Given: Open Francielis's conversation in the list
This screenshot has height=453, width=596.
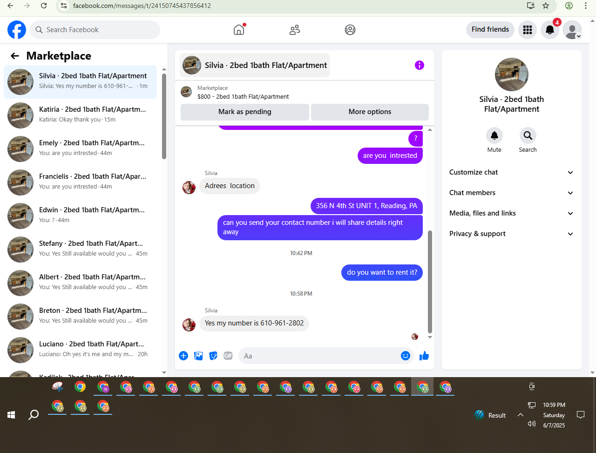Looking at the screenshot, I should click(x=80, y=182).
